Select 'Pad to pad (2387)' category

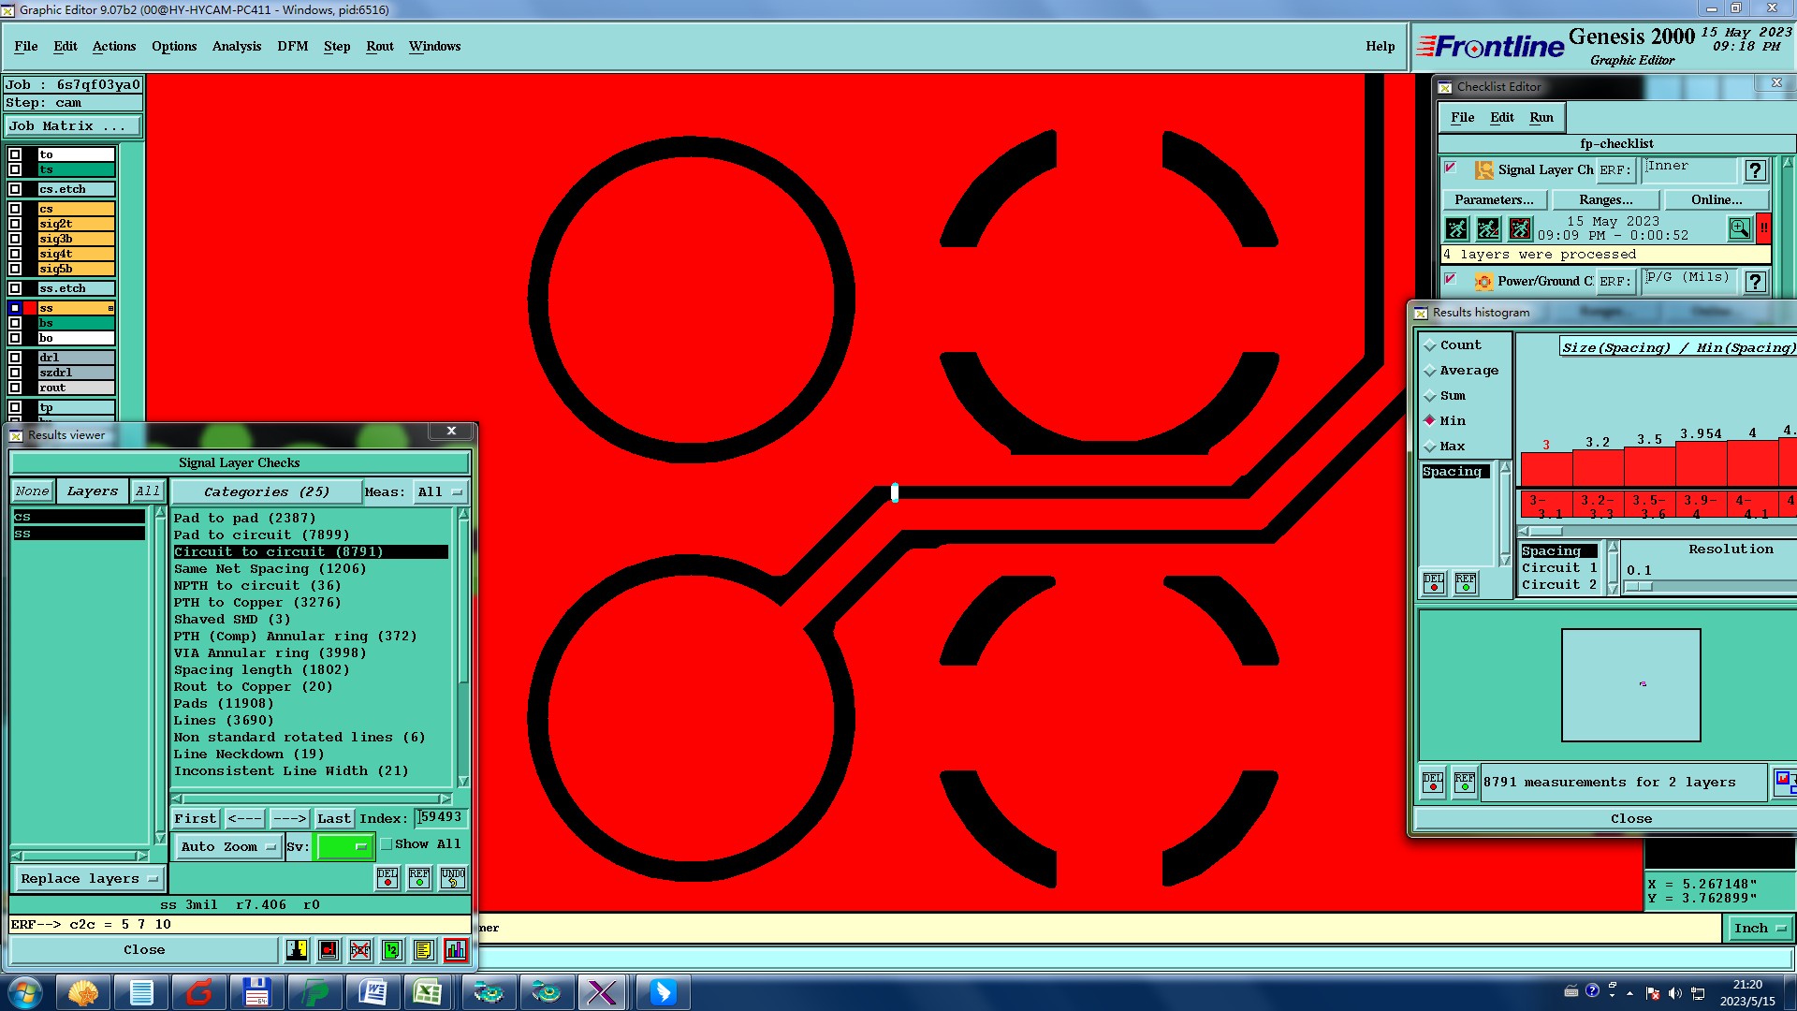pyautogui.click(x=244, y=518)
